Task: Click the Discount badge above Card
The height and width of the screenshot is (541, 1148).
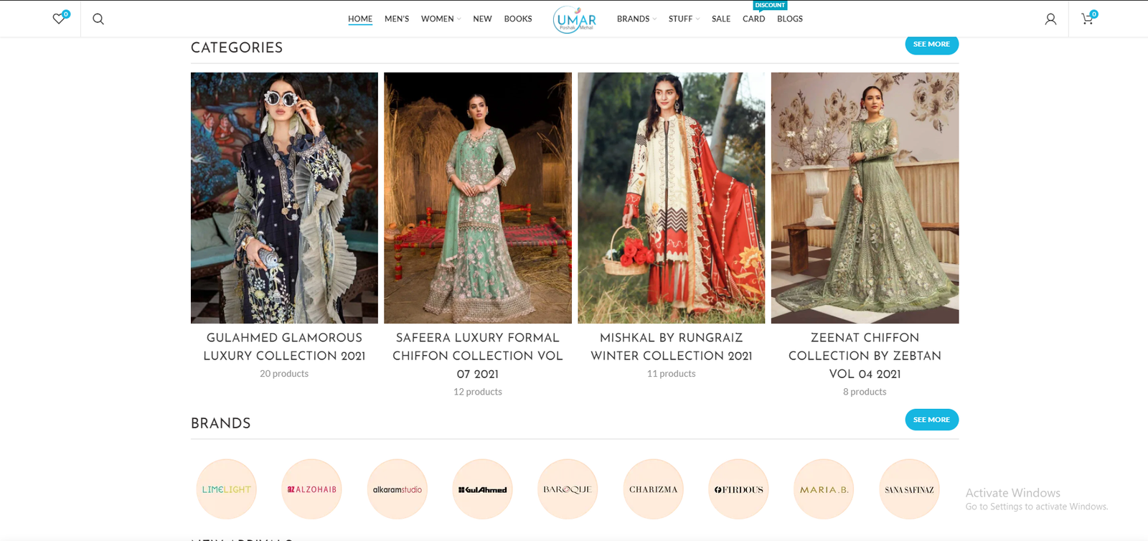Action: point(770,5)
